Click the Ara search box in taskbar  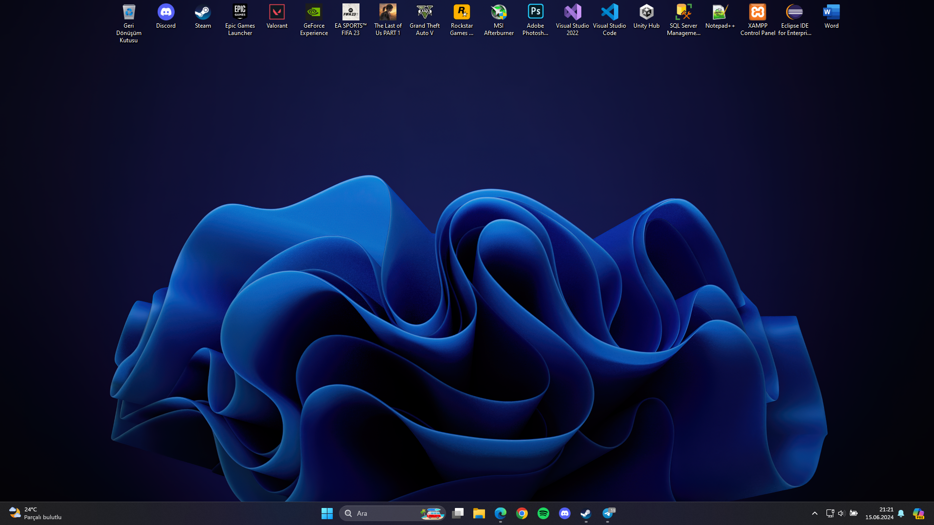point(392,513)
